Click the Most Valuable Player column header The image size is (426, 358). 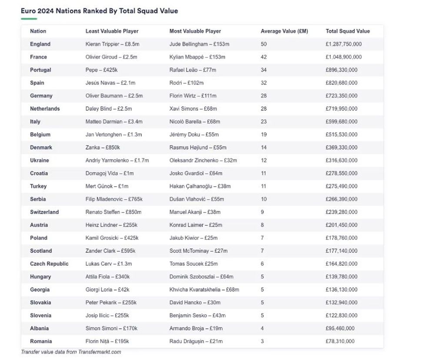pyautogui.click(x=195, y=31)
